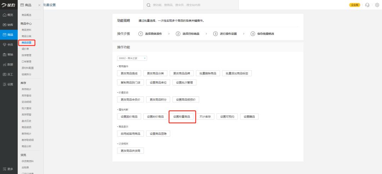Open 商品报损 in the submenu
The image size is (382, 174).
[26, 127]
